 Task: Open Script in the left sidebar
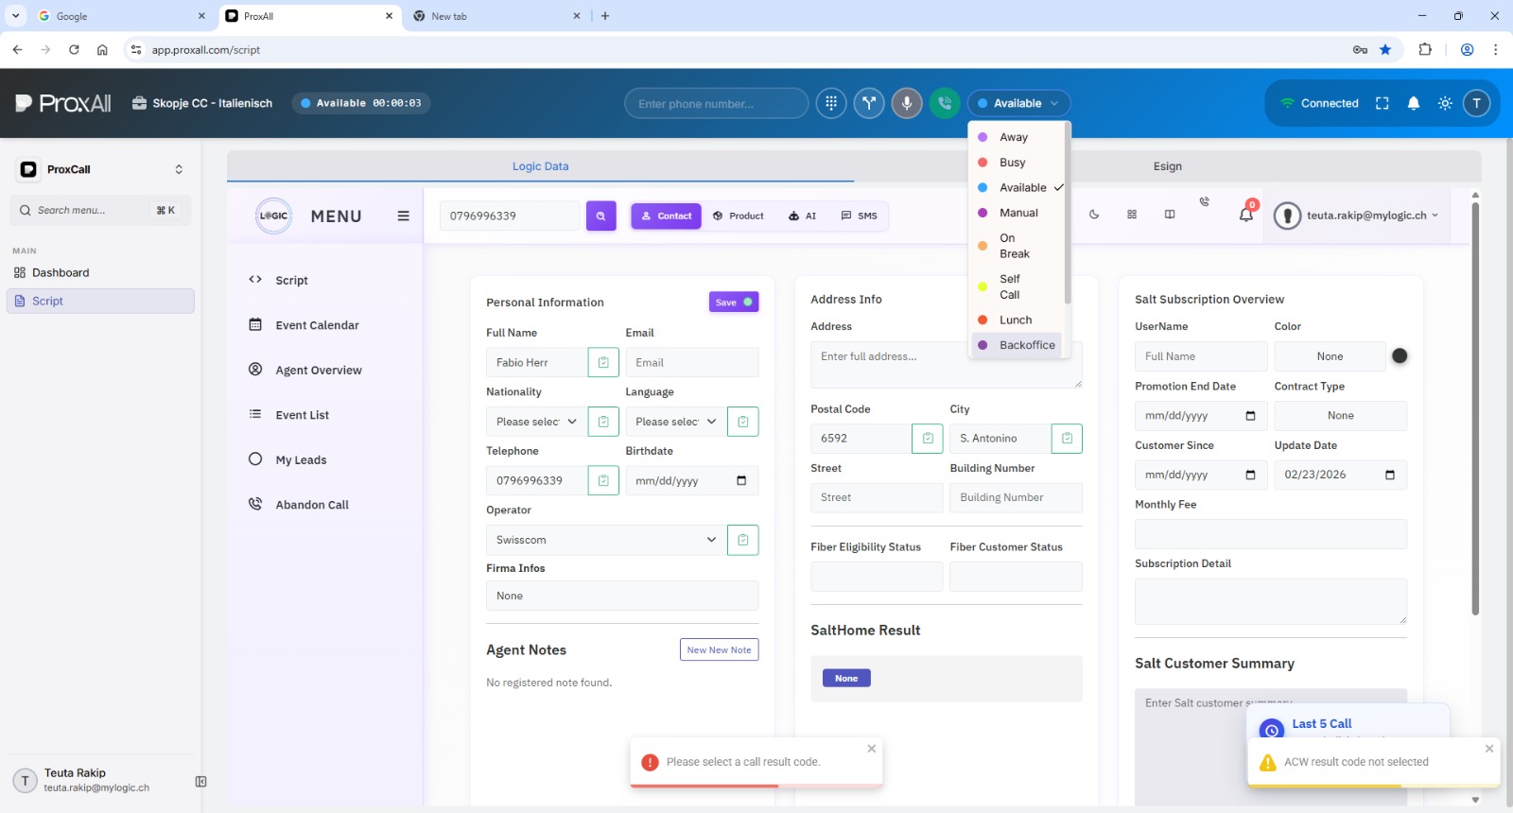tap(100, 301)
